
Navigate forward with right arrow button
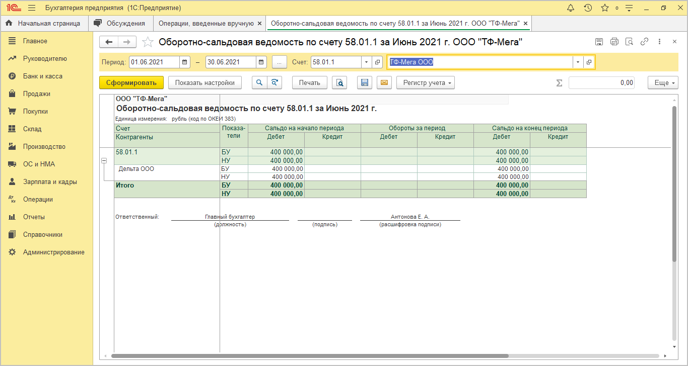[x=127, y=42]
